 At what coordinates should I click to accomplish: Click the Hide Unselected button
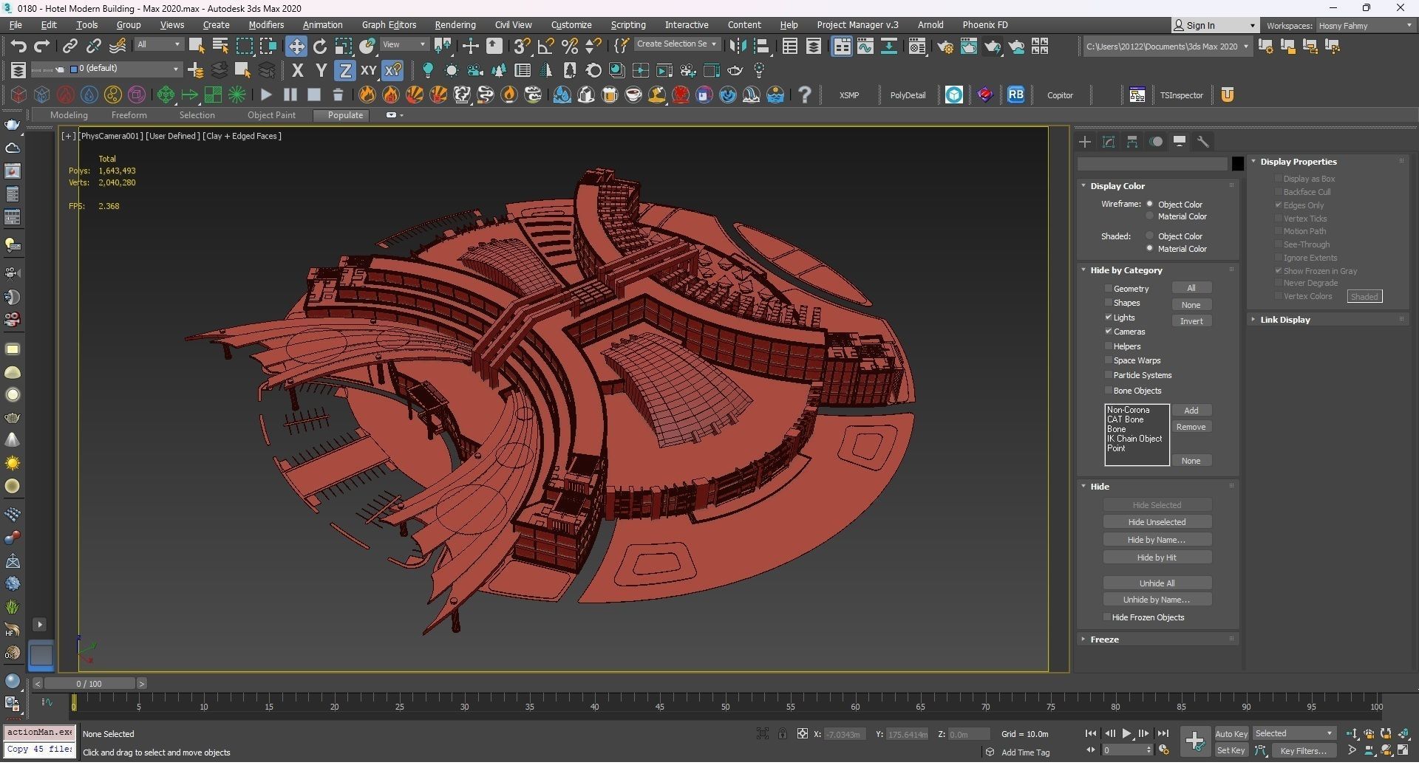pyautogui.click(x=1157, y=522)
